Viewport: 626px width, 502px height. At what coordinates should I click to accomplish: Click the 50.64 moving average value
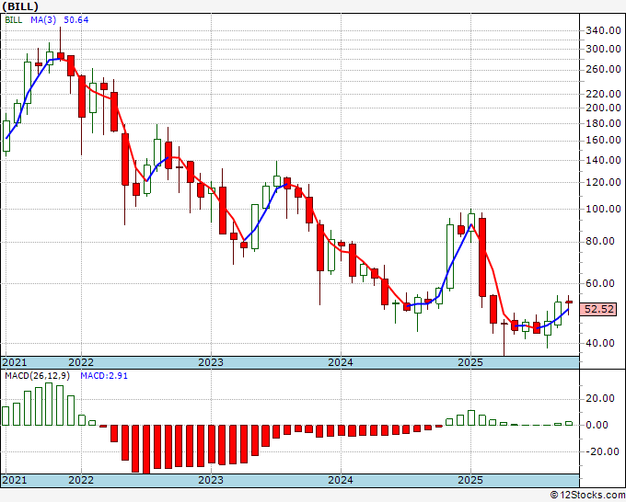click(76, 20)
